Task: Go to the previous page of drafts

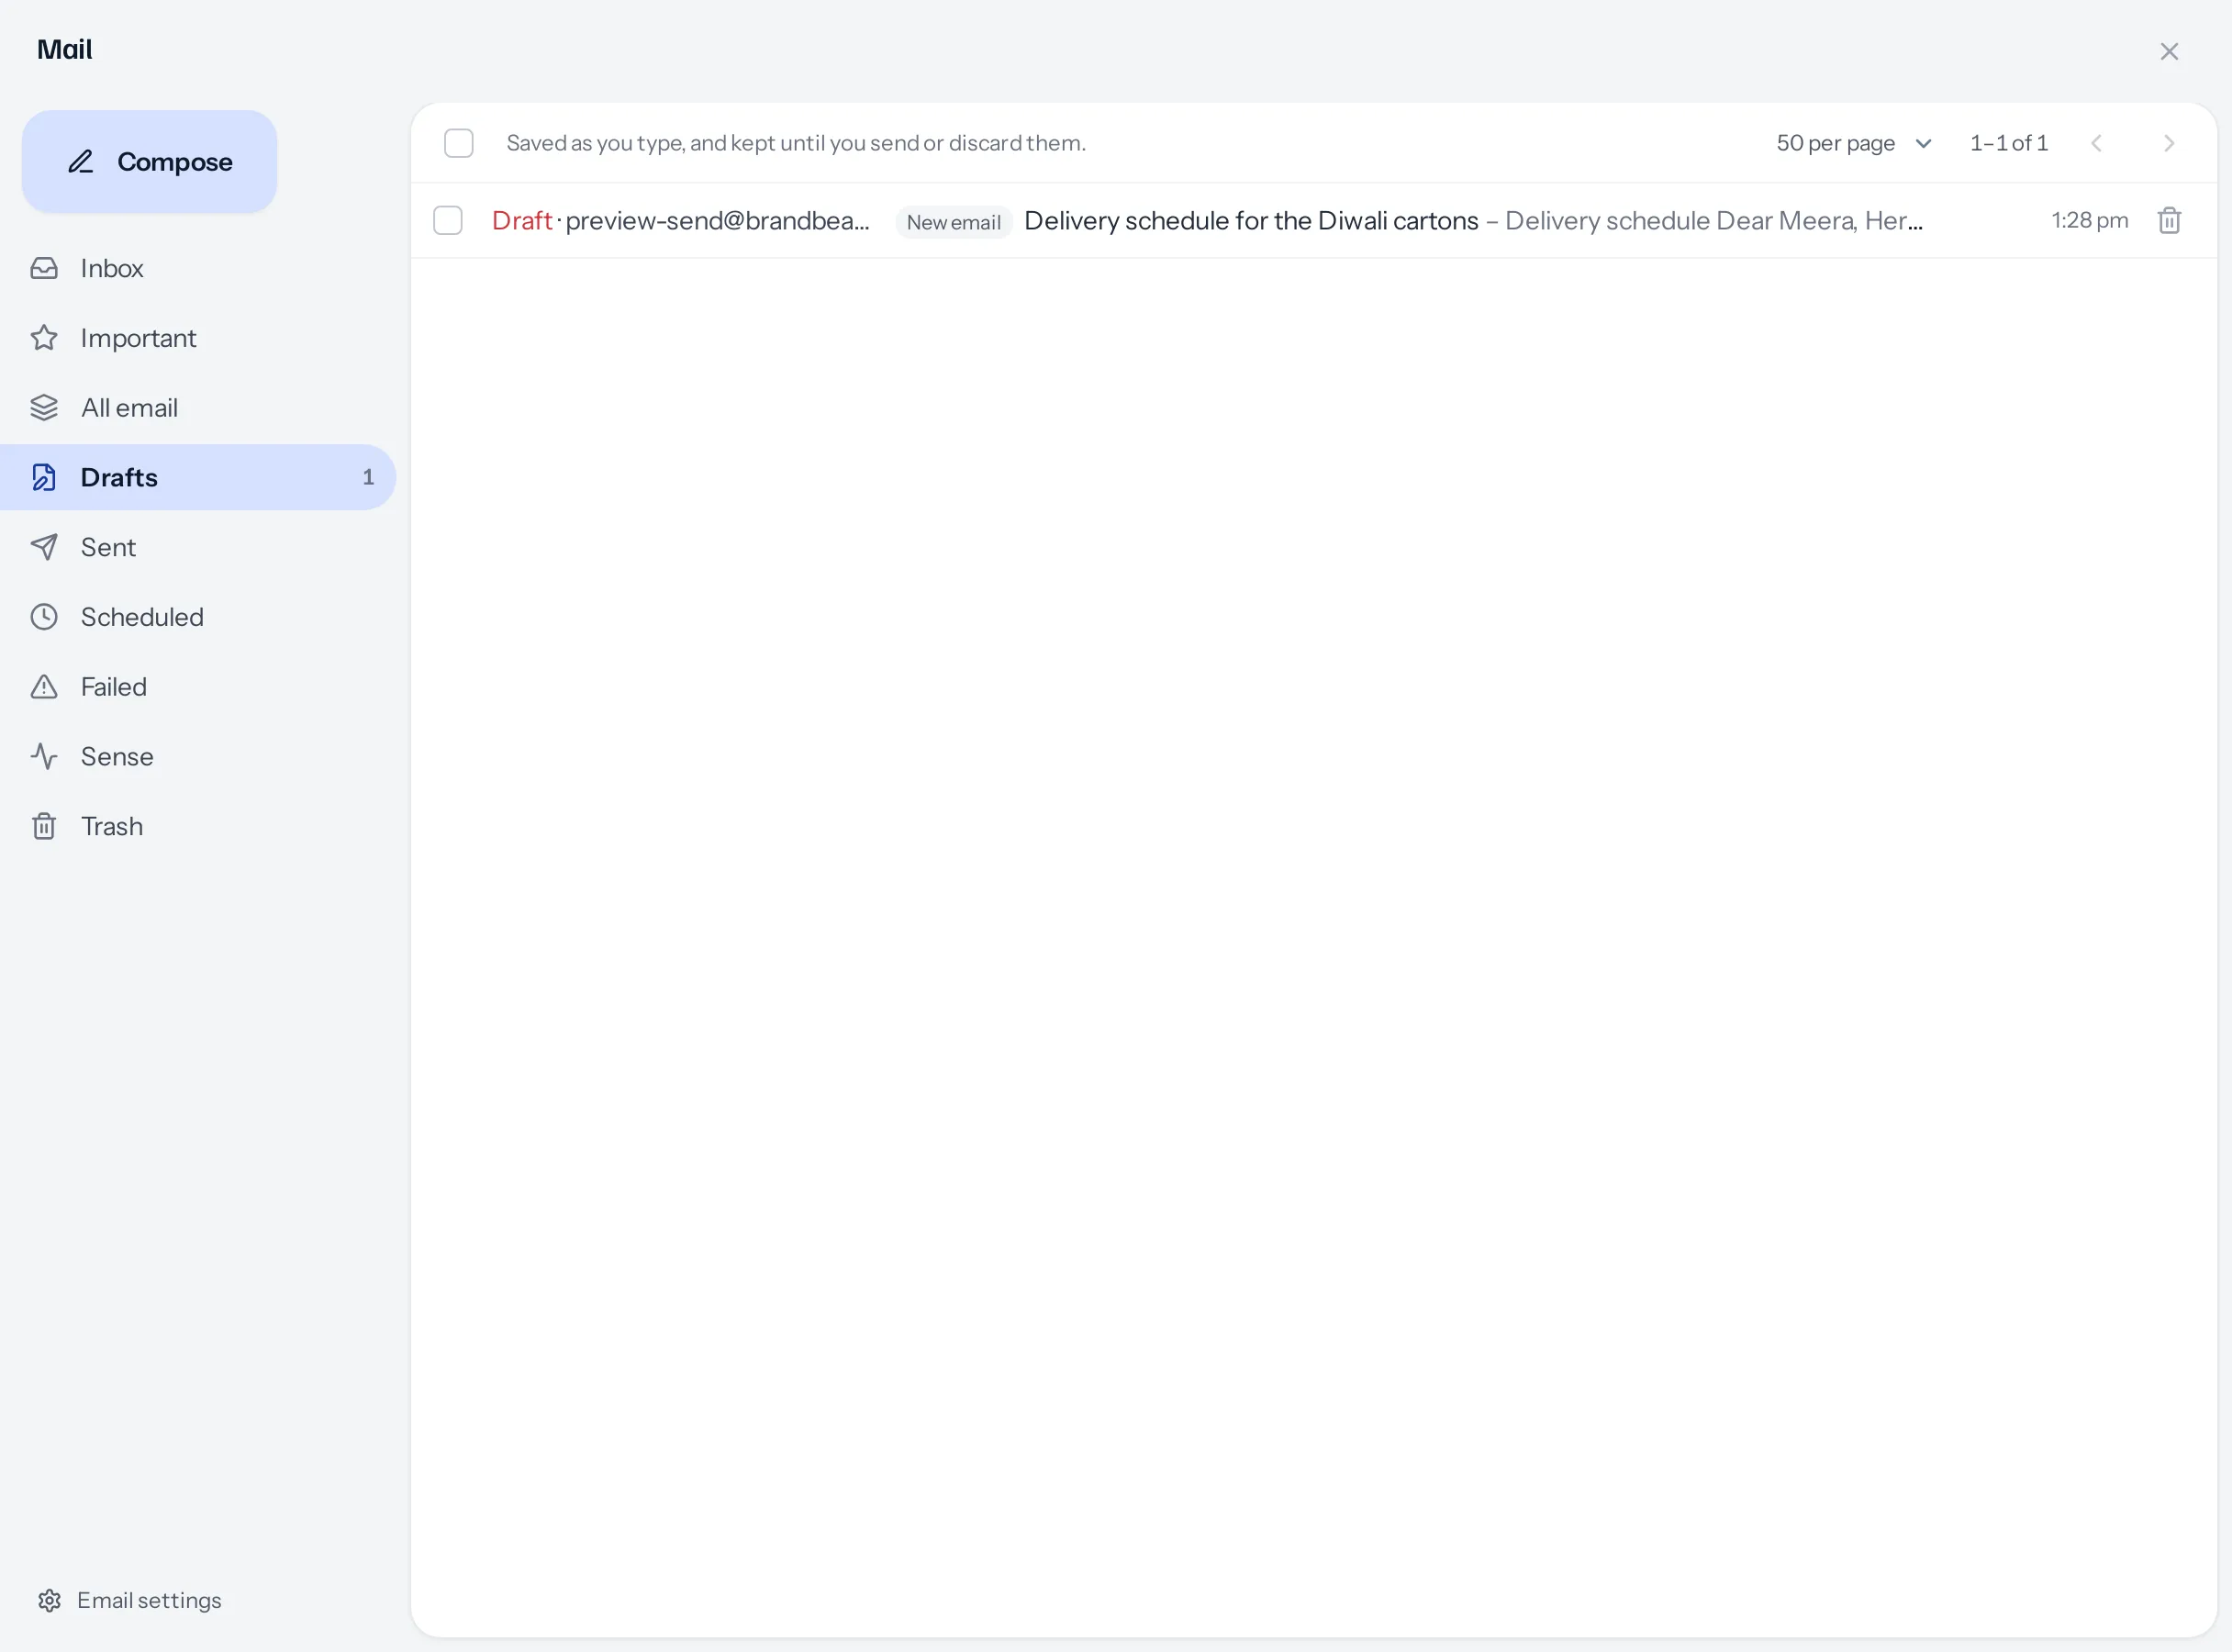Action: 2097,143
